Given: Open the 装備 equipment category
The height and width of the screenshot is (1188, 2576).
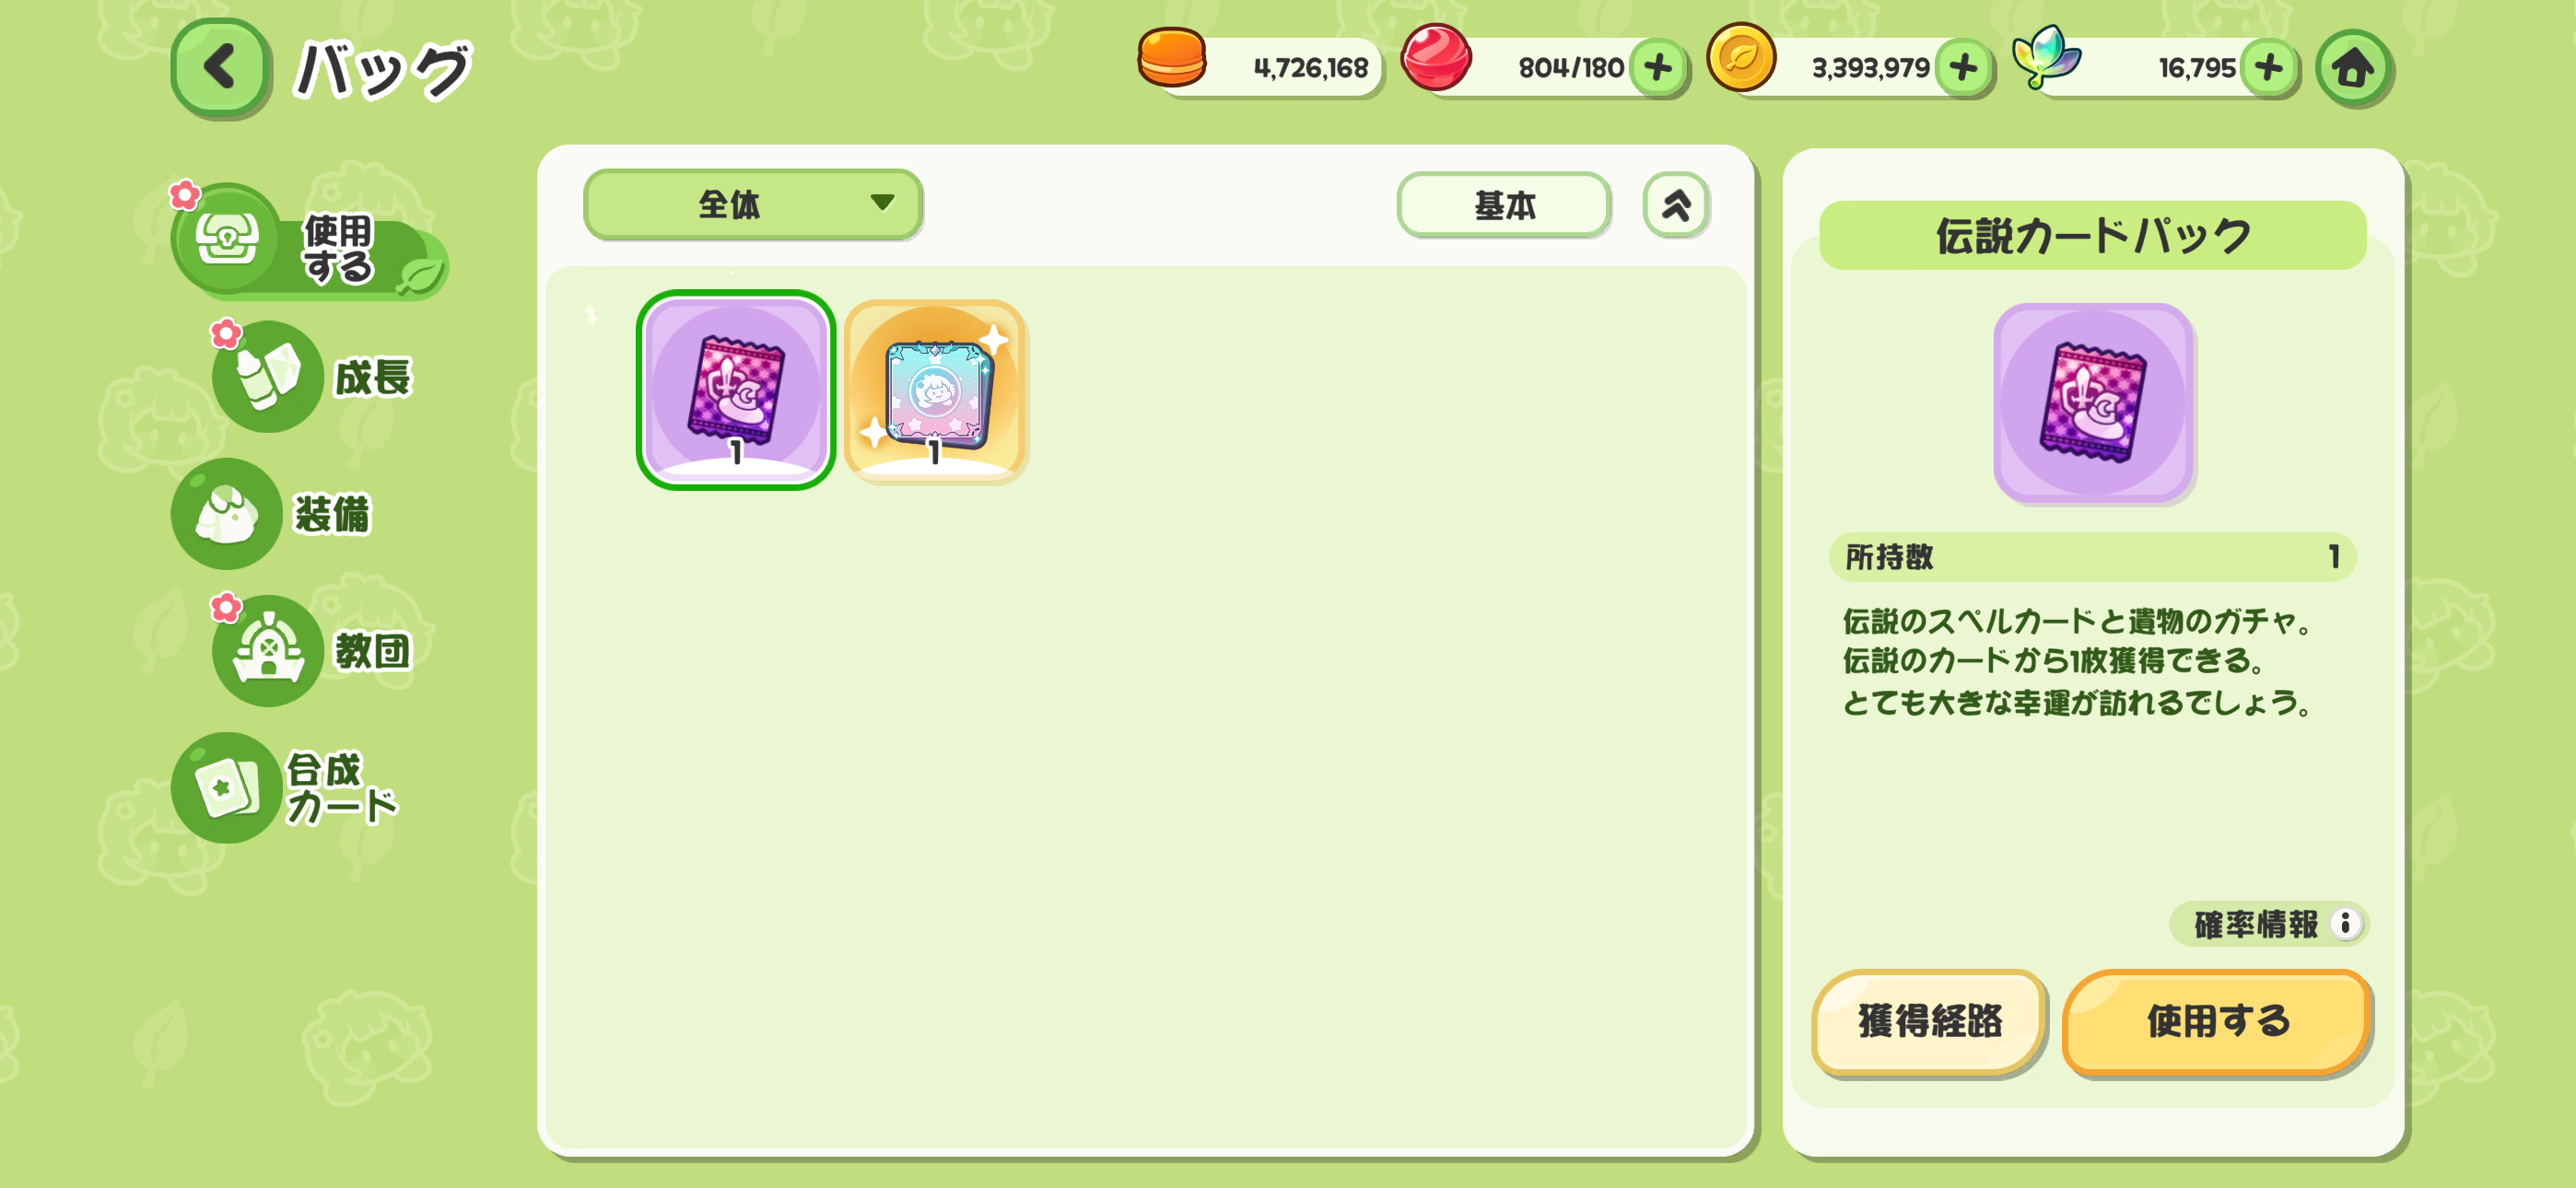Looking at the screenshot, I should pos(272,514).
